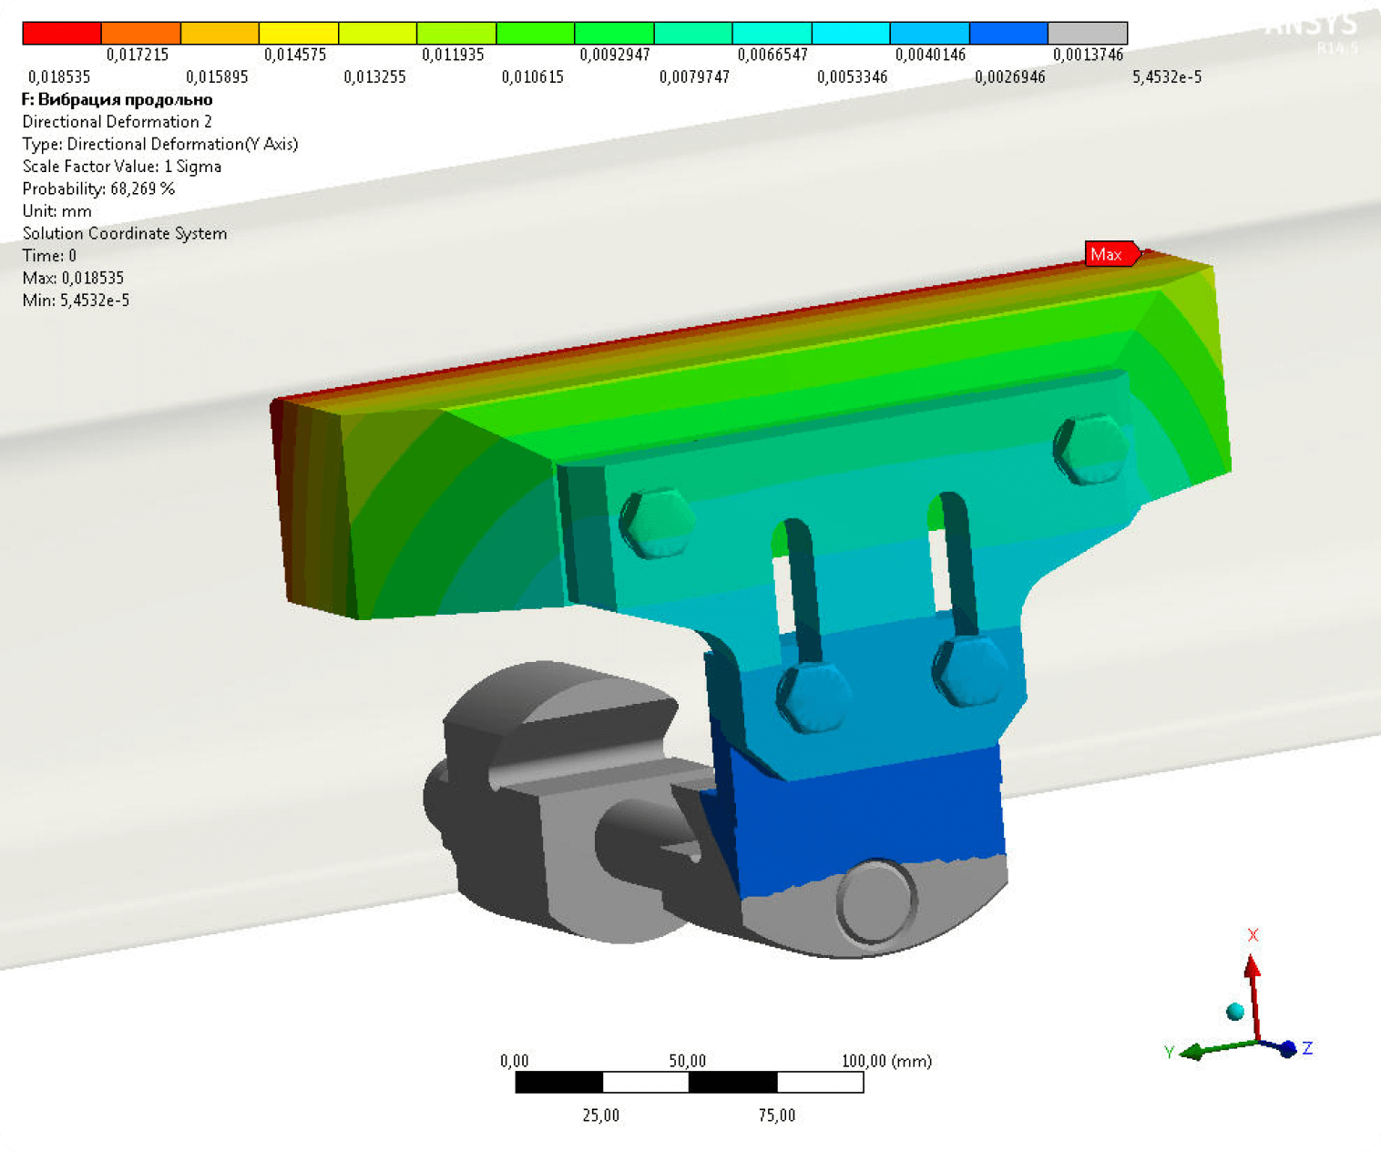The height and width of the screenshot is (1151, 1381).
Task: Click the red X axis arrow of triad
Action: point(1254,995)
